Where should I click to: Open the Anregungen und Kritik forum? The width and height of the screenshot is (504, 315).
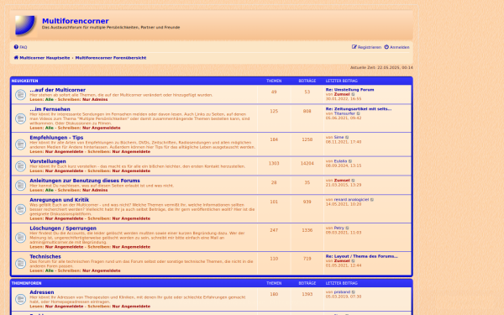[x=59, y=200]
